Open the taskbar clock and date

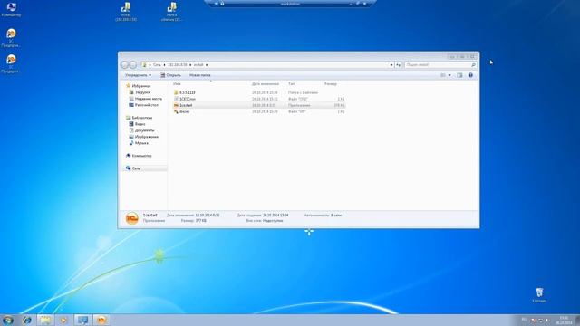564,320
